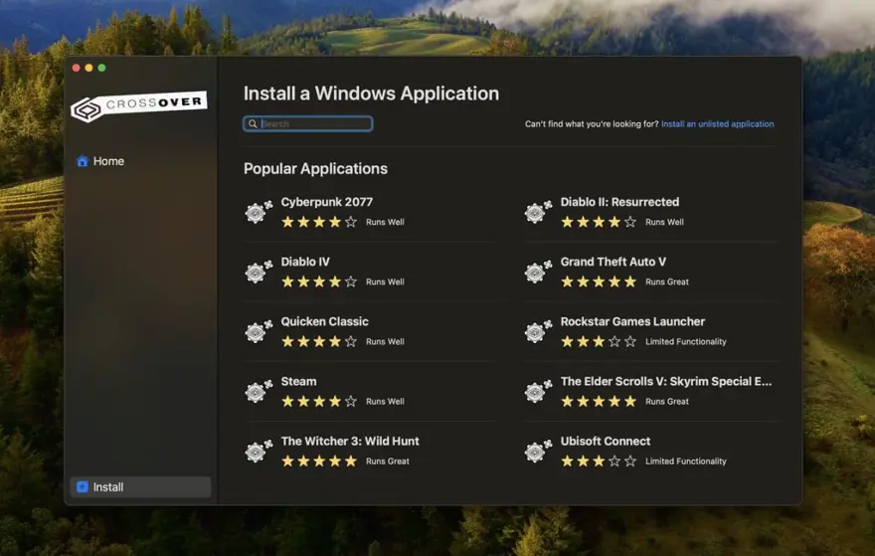Select Diablo IV title
The image size is (875, 556).
tap(305, 262)
